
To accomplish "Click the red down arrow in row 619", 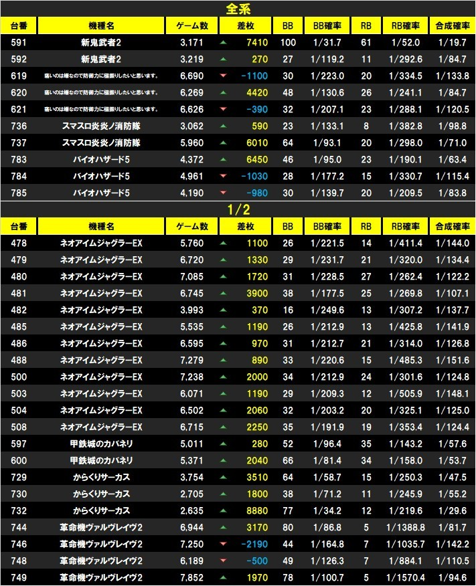I will (x=223, y=76).
